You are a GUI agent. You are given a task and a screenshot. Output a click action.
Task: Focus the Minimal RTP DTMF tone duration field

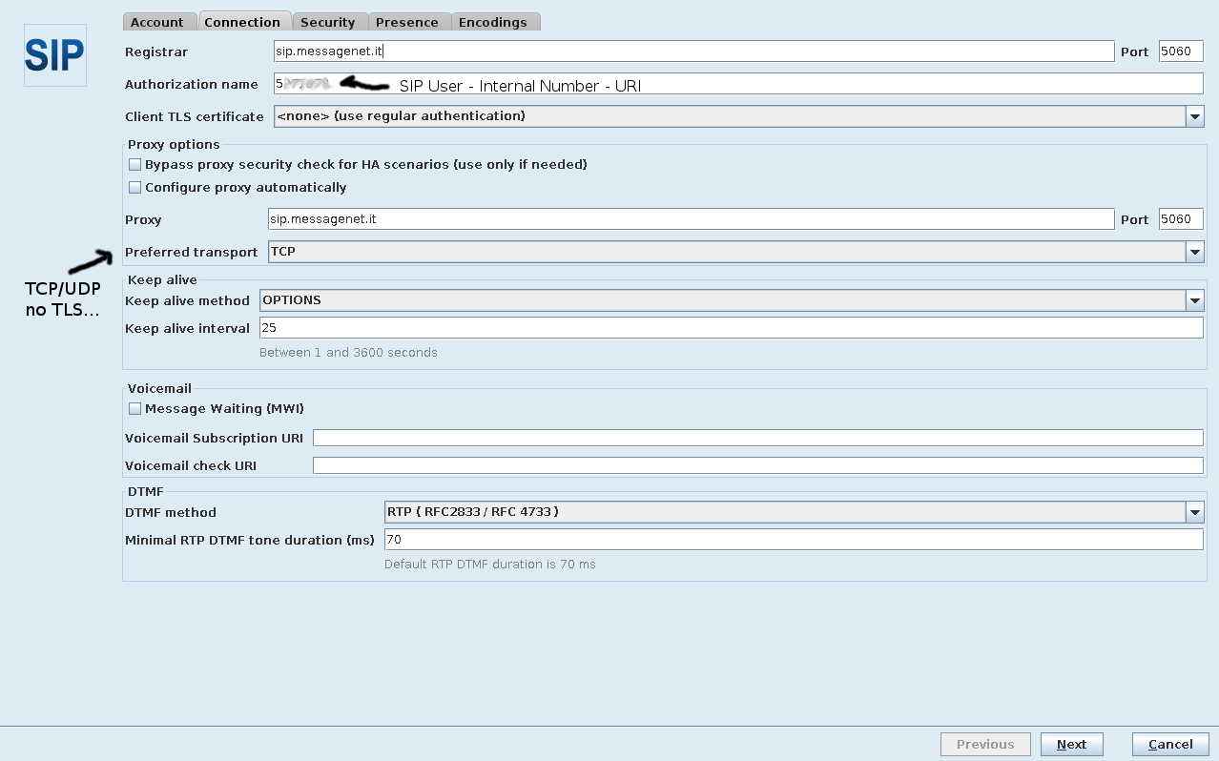point(793,540)
